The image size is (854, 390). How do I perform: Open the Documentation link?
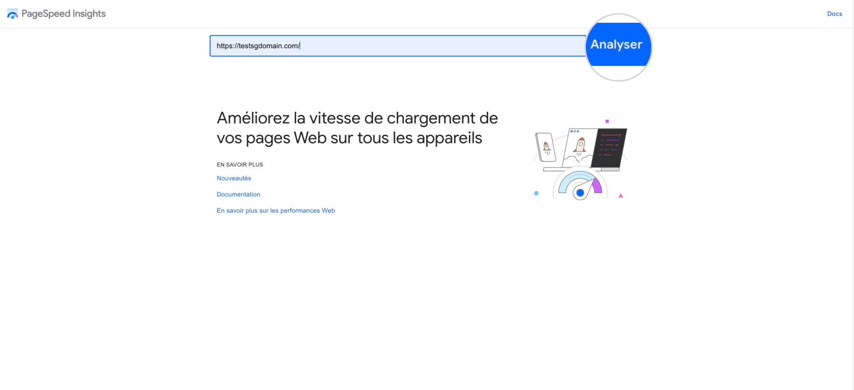(239, 194)
